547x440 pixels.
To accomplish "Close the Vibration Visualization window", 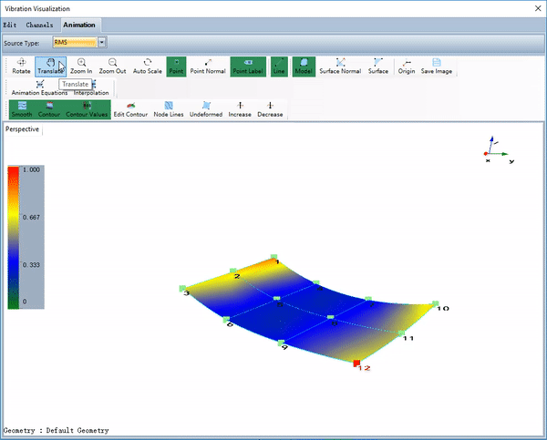I will (x=538, y=8).
